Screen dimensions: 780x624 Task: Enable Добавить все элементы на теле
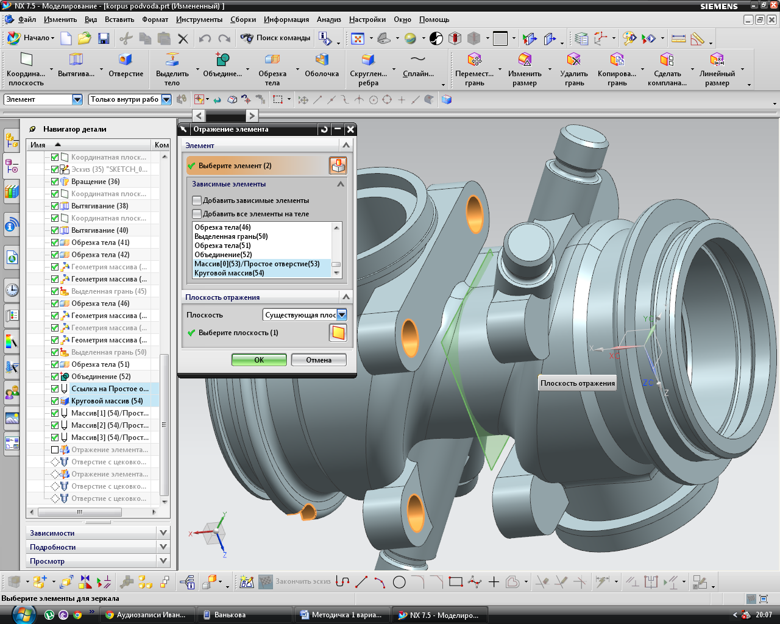197,214
